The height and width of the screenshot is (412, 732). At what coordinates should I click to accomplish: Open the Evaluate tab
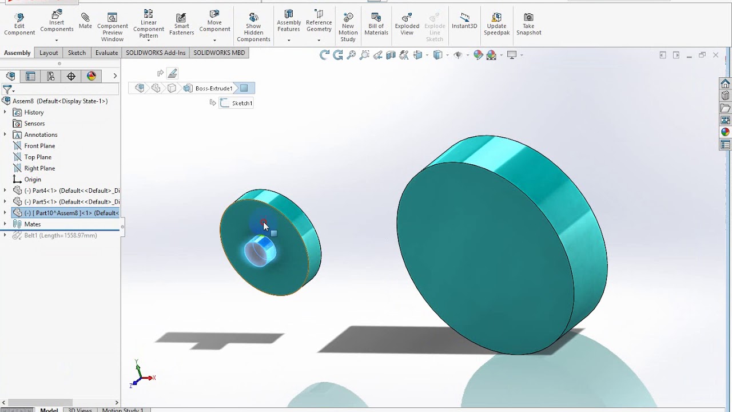coord(106,53)
